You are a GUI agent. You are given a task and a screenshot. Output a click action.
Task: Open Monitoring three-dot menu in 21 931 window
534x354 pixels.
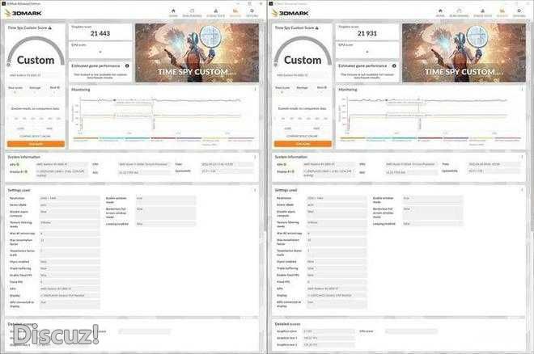point(522,90)
